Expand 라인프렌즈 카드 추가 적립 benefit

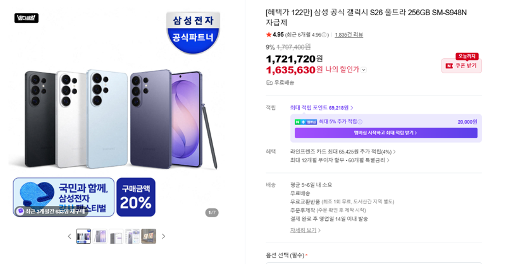[x=343, y=152]
